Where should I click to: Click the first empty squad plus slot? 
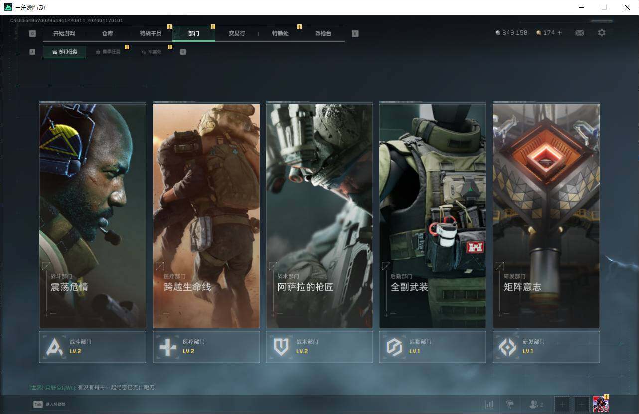click(563, 404)
